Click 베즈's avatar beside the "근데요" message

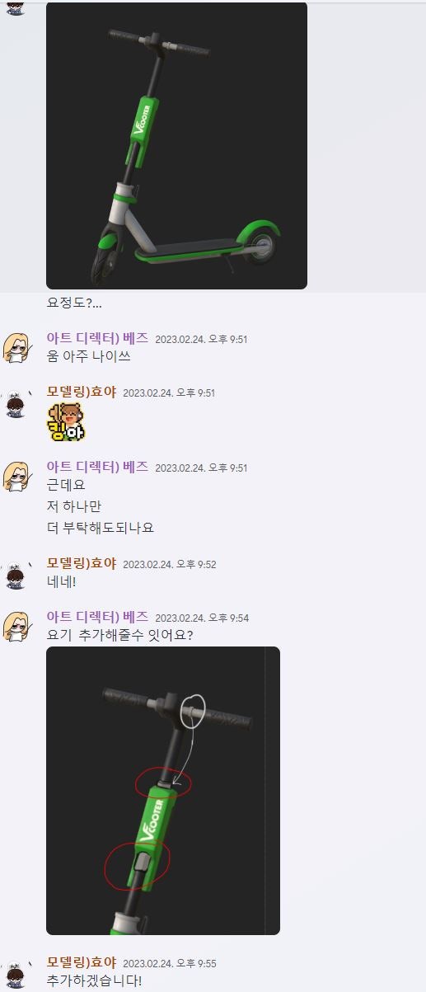tap(17, 476)
